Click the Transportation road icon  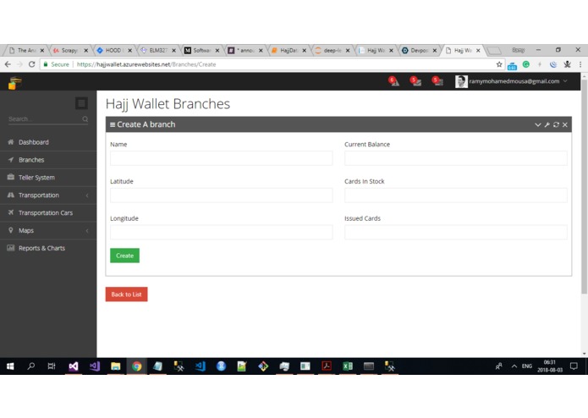(11, 195)
